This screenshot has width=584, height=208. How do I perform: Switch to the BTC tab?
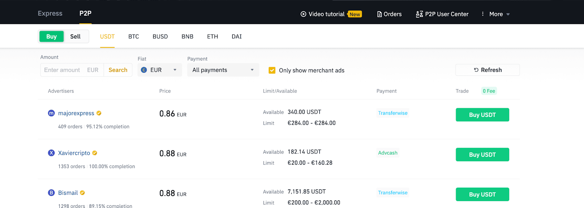134,36
